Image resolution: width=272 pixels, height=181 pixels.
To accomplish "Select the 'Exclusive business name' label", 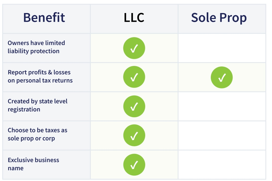I will coord(33,164).
